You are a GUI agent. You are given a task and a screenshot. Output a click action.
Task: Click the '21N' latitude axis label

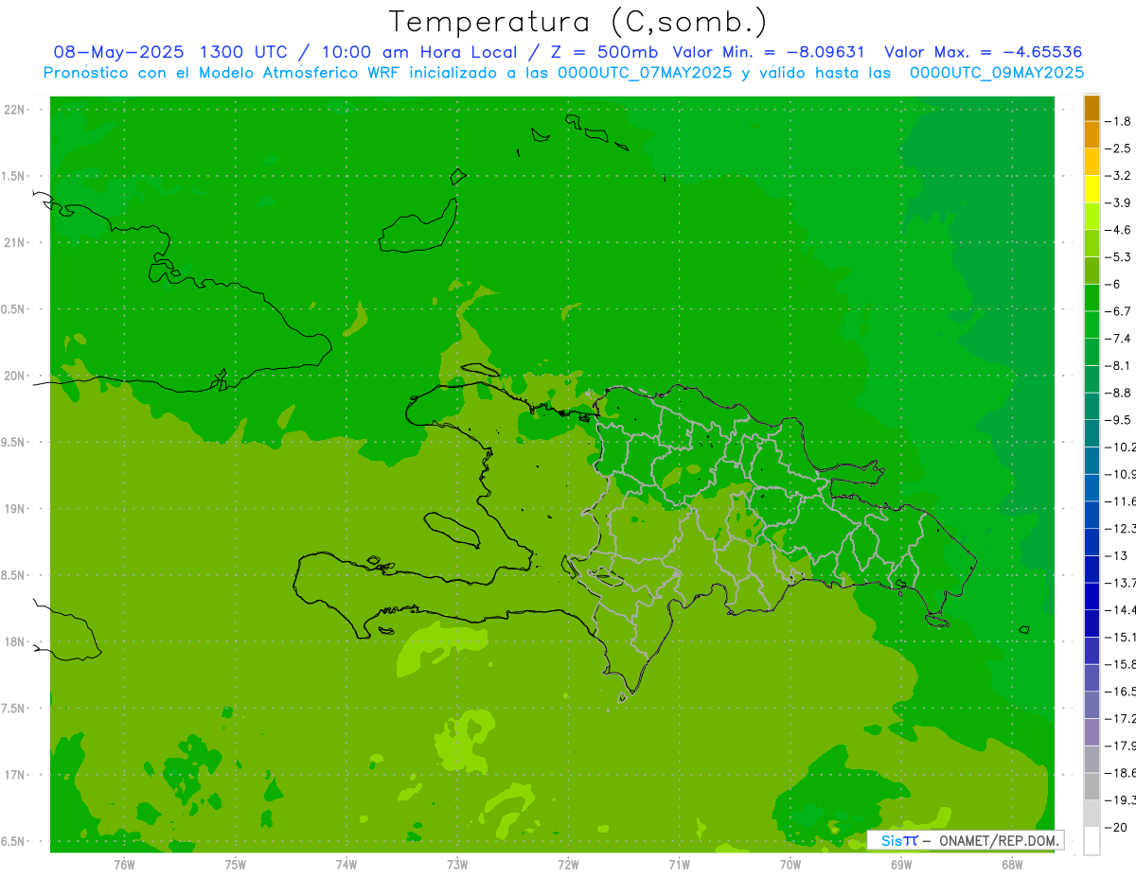pyautogui.click(x=15, y=243)
